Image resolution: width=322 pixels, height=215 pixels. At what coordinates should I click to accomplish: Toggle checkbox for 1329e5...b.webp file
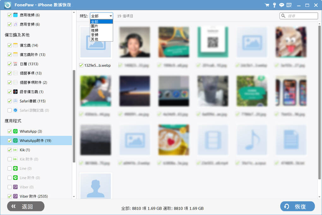pos(81,65)
